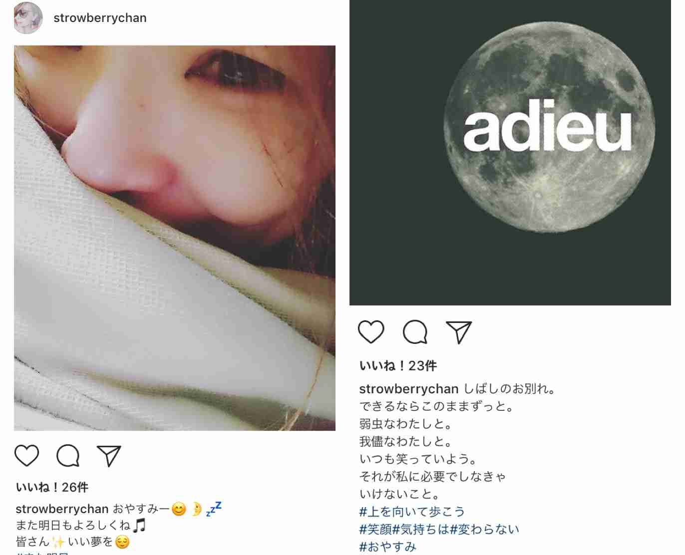Like the adieu moon post
This screenshot has width=685, height=555.
(371, 332)
